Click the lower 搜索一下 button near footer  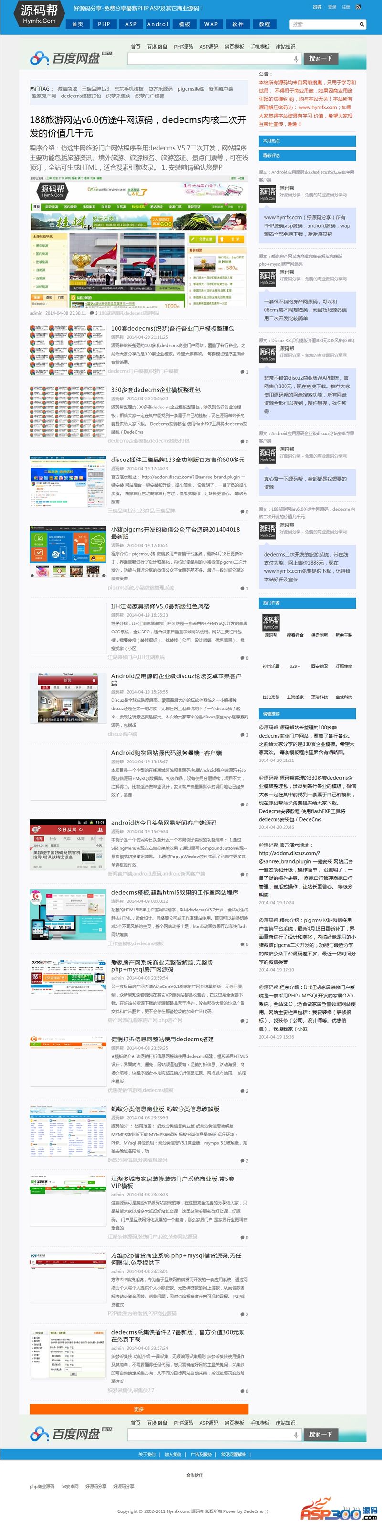click(320, 1434)
